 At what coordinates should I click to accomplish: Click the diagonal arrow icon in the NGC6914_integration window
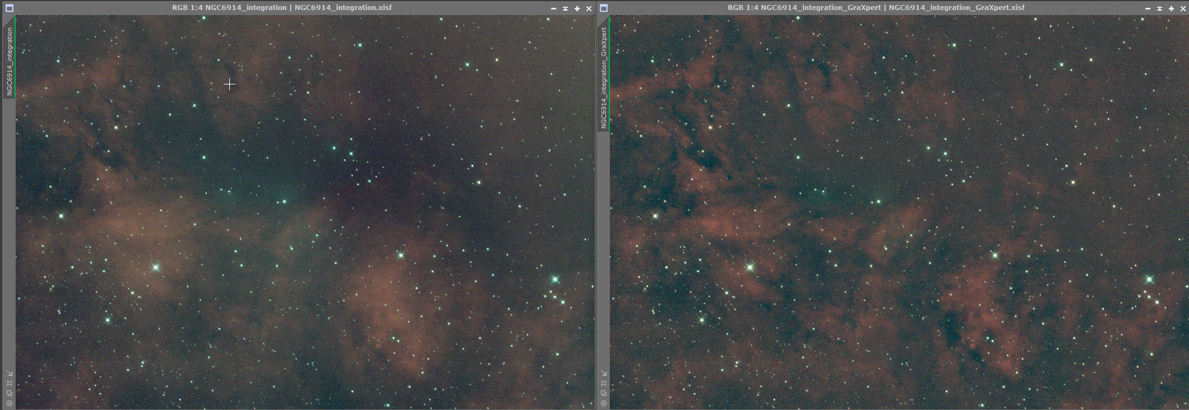click(x=10, y=373)
